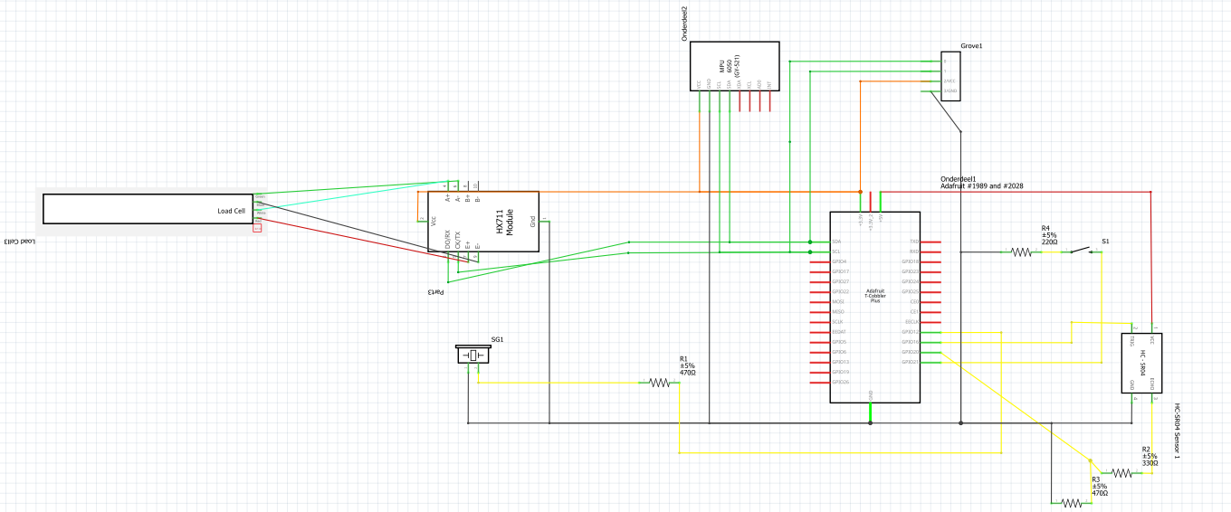Click the GPIO20 pin on T-Cobbler
Viewport: 1231px width, 512px height.
click(x=930, y=352)
